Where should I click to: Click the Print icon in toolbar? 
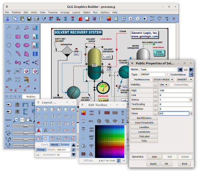pyautogui.click(x=36, y=19)
